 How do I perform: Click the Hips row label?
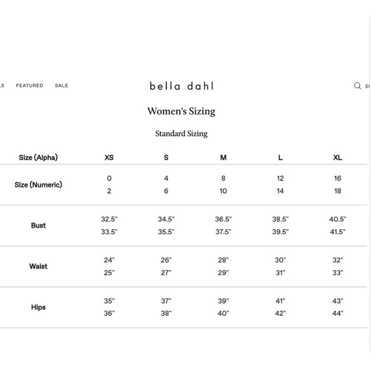38,307
